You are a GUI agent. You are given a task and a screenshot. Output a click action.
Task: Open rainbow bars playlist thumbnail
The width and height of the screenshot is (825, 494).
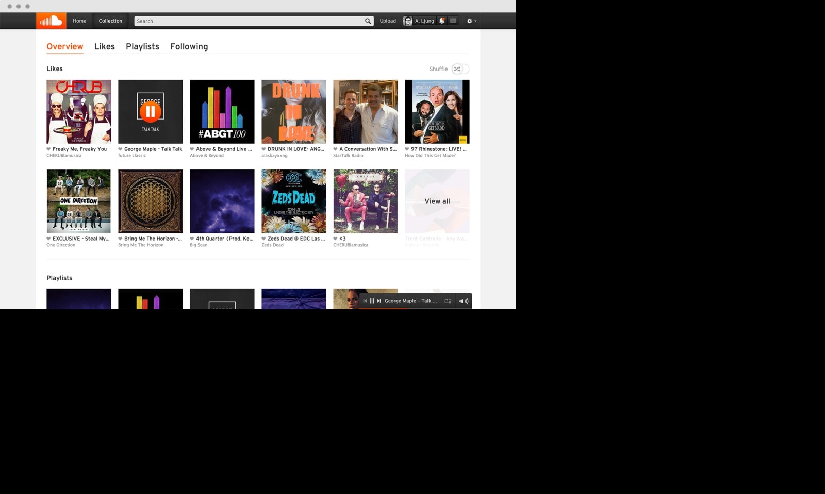click(x=151, y=299)
